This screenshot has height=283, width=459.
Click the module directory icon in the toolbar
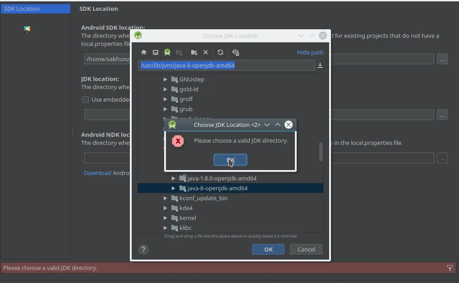point(179,52)
